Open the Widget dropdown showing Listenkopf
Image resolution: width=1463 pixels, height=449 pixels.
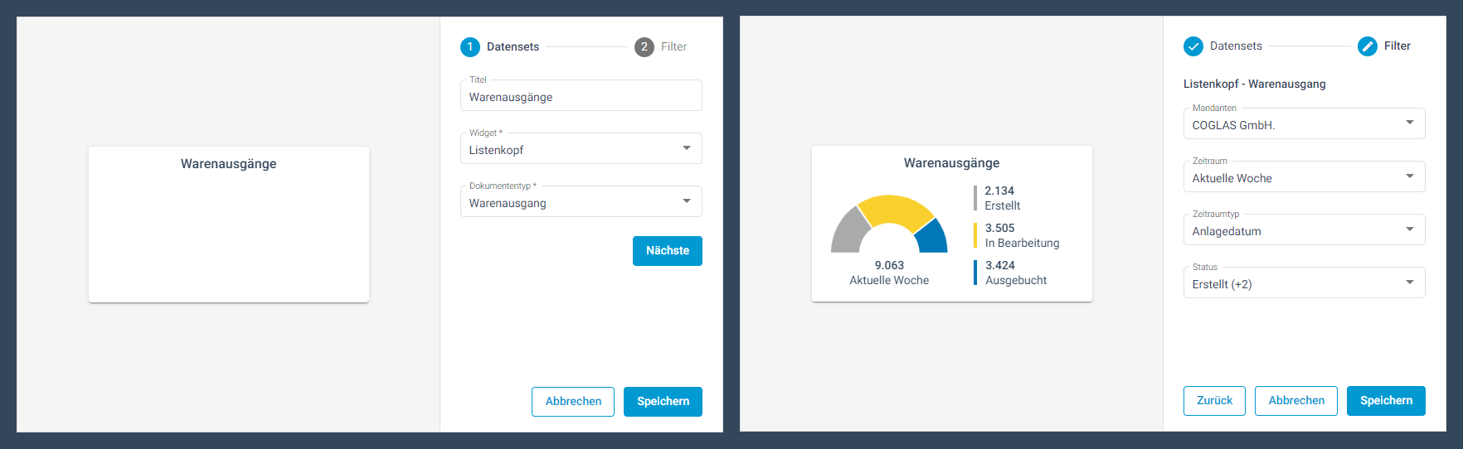[x=581, y=149]
